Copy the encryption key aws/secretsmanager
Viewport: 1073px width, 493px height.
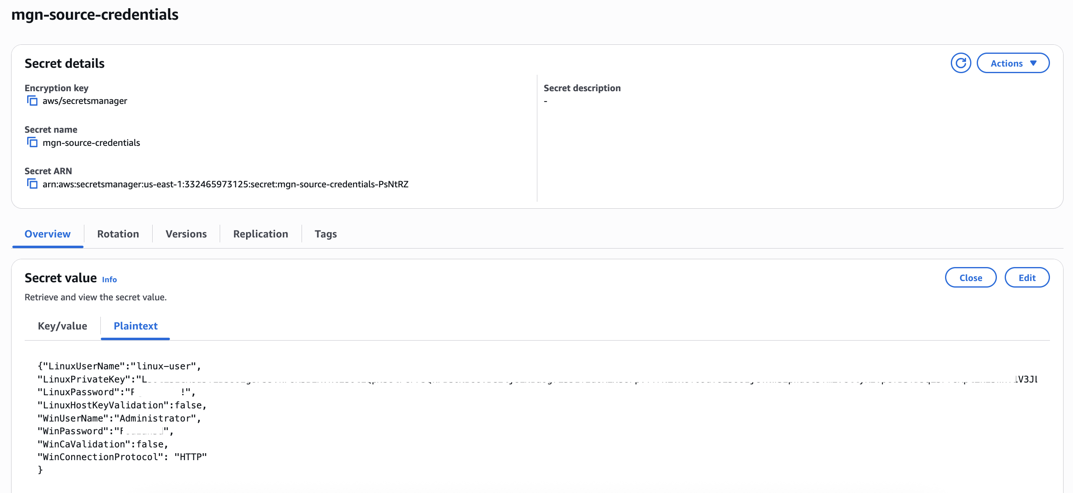(x=33, y=101)
